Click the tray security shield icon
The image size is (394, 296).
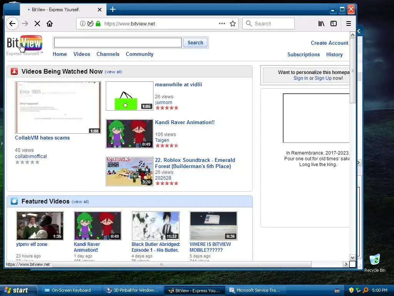pyautogui.click(x=351, y=290)
